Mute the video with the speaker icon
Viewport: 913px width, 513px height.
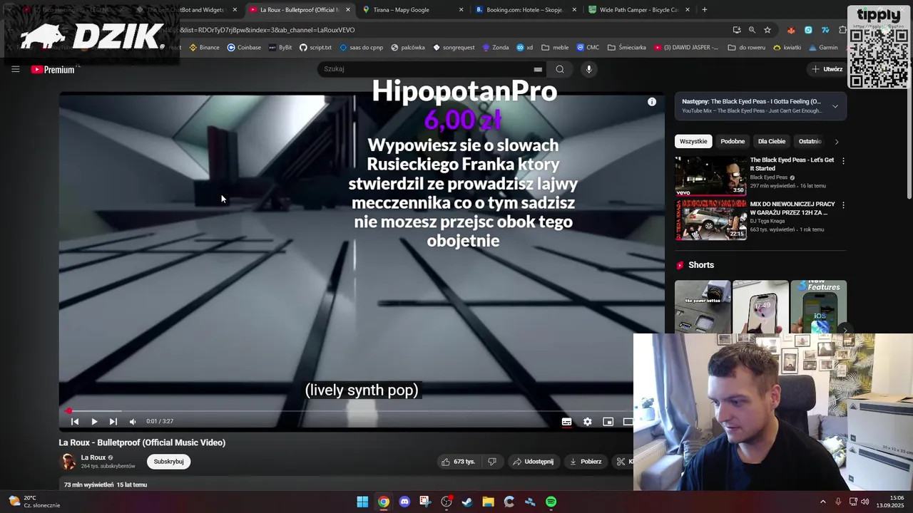tap(133, 422)
